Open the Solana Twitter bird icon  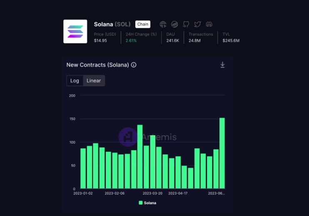pyautogui.click(x=197, y=24)
